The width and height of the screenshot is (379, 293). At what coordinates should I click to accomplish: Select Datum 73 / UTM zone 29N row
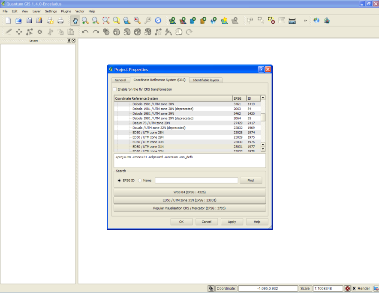click(x=187, y=123)
